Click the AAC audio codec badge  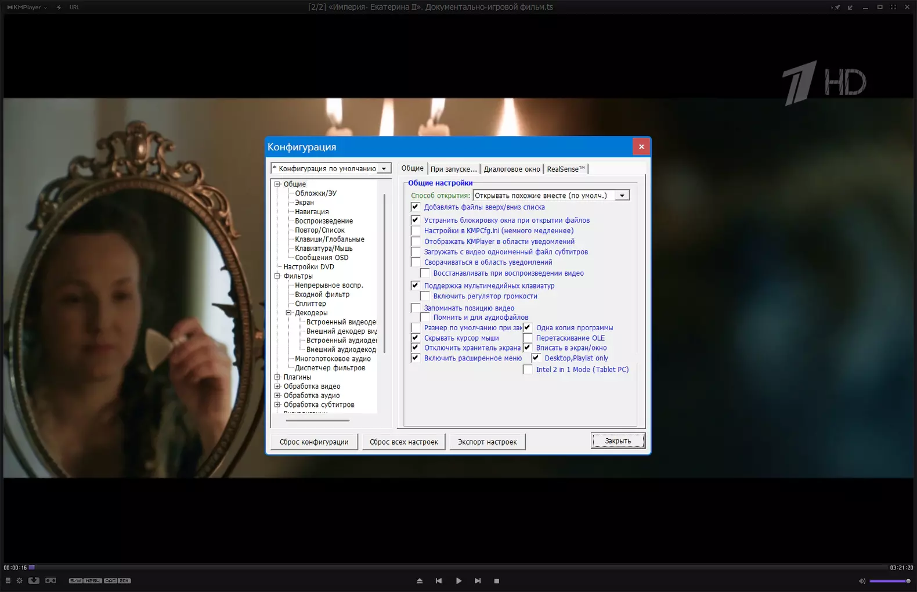click(110, 580)
